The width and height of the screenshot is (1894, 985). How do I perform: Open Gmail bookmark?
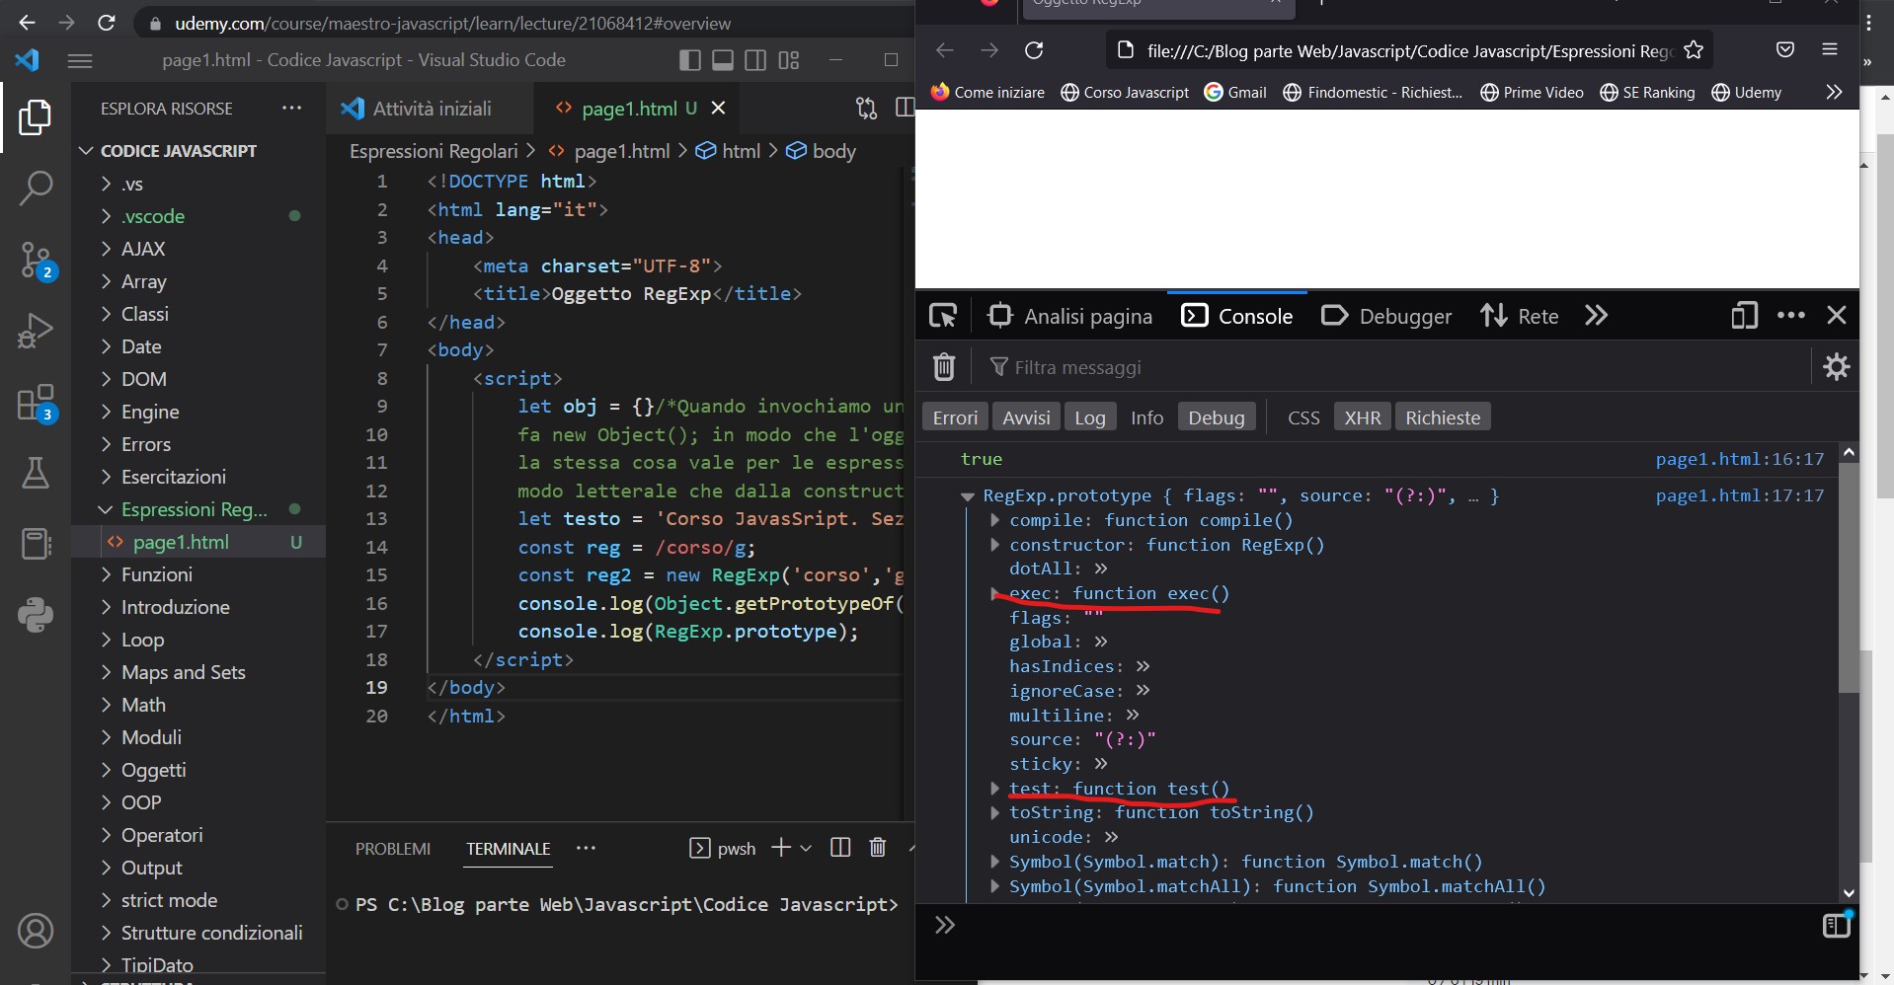point(1235,92)
